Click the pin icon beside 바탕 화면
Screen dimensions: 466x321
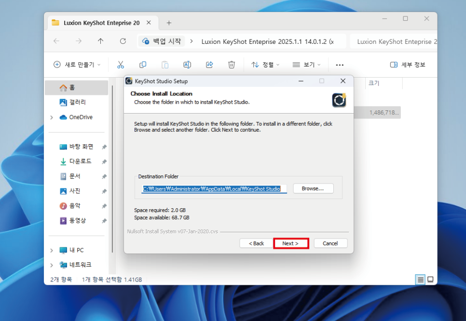tap(104, 147)
